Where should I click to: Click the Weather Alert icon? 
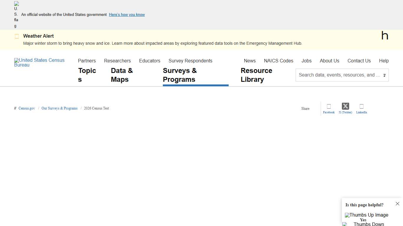(17, 36)
